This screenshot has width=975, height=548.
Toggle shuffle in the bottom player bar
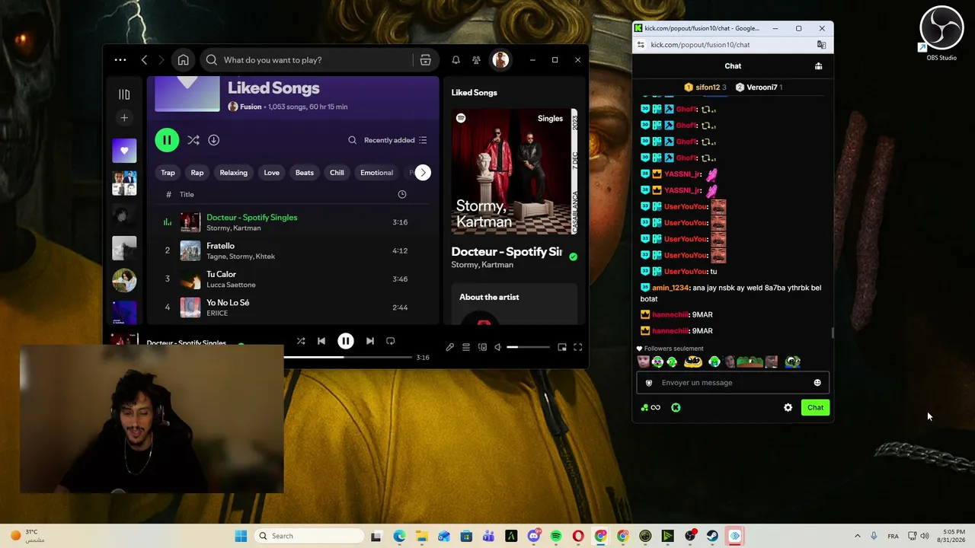click(301, 341)
